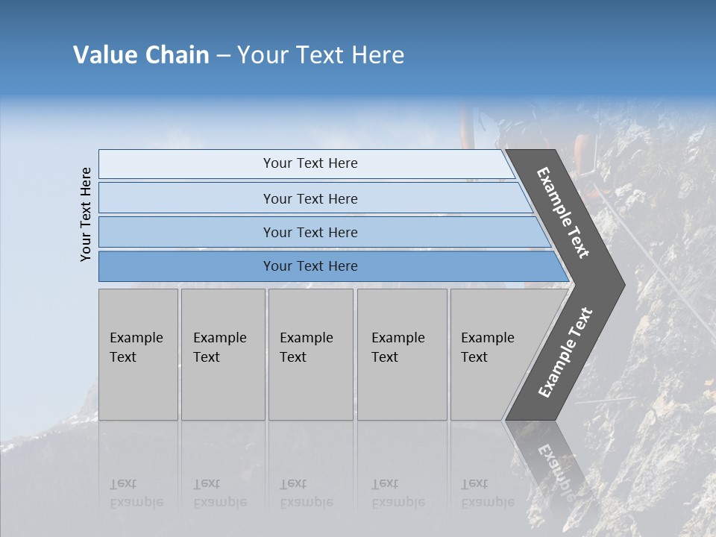Select the third blue "Your Text Here" bar
The image size is (716, 537).
(x=310, y=232)
